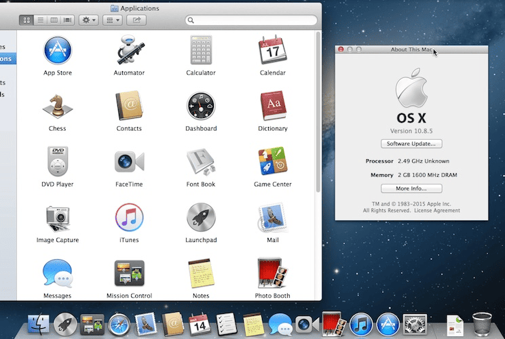
Task: Click the Share toolbar button
Action: [x=136, y=20]
